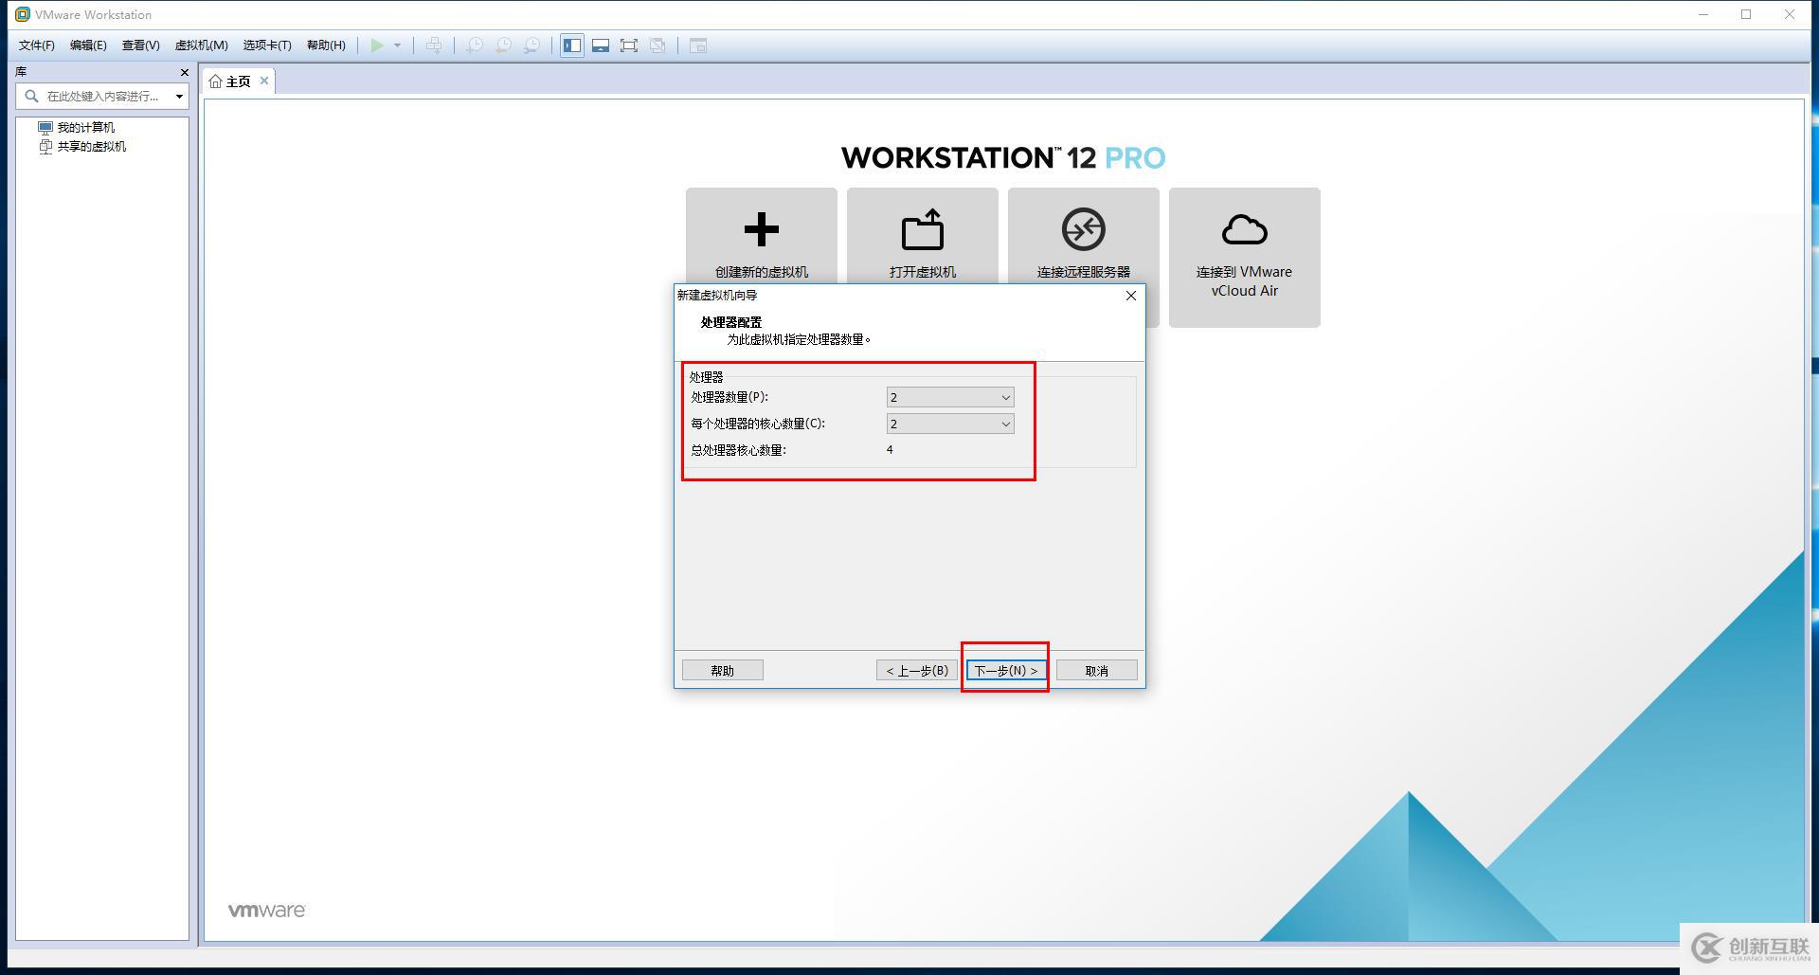The image size is (1819, 975).
Task: Click the 下一步(N) button
Action: point(1005,670)
